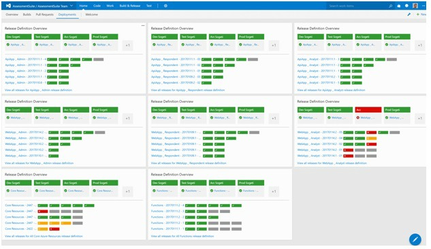Expand +1 environments in ApiApp Admin widget
Image resolution: width=431 pixels, height=249 pixels.
pos(127,46)
